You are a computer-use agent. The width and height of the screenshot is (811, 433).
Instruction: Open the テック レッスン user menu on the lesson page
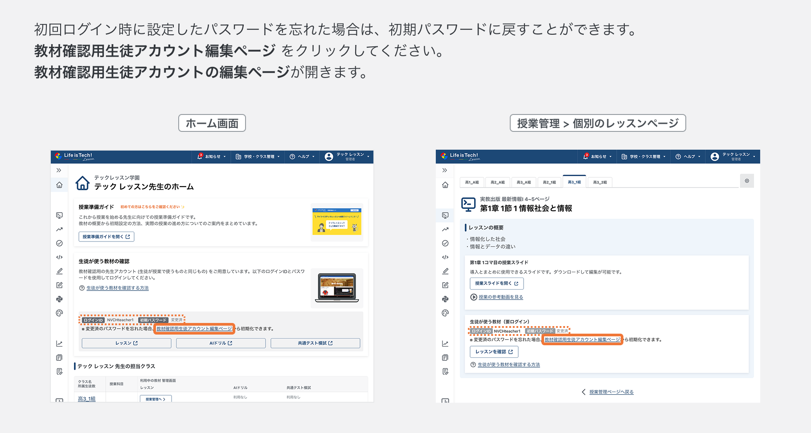[733, 156]
